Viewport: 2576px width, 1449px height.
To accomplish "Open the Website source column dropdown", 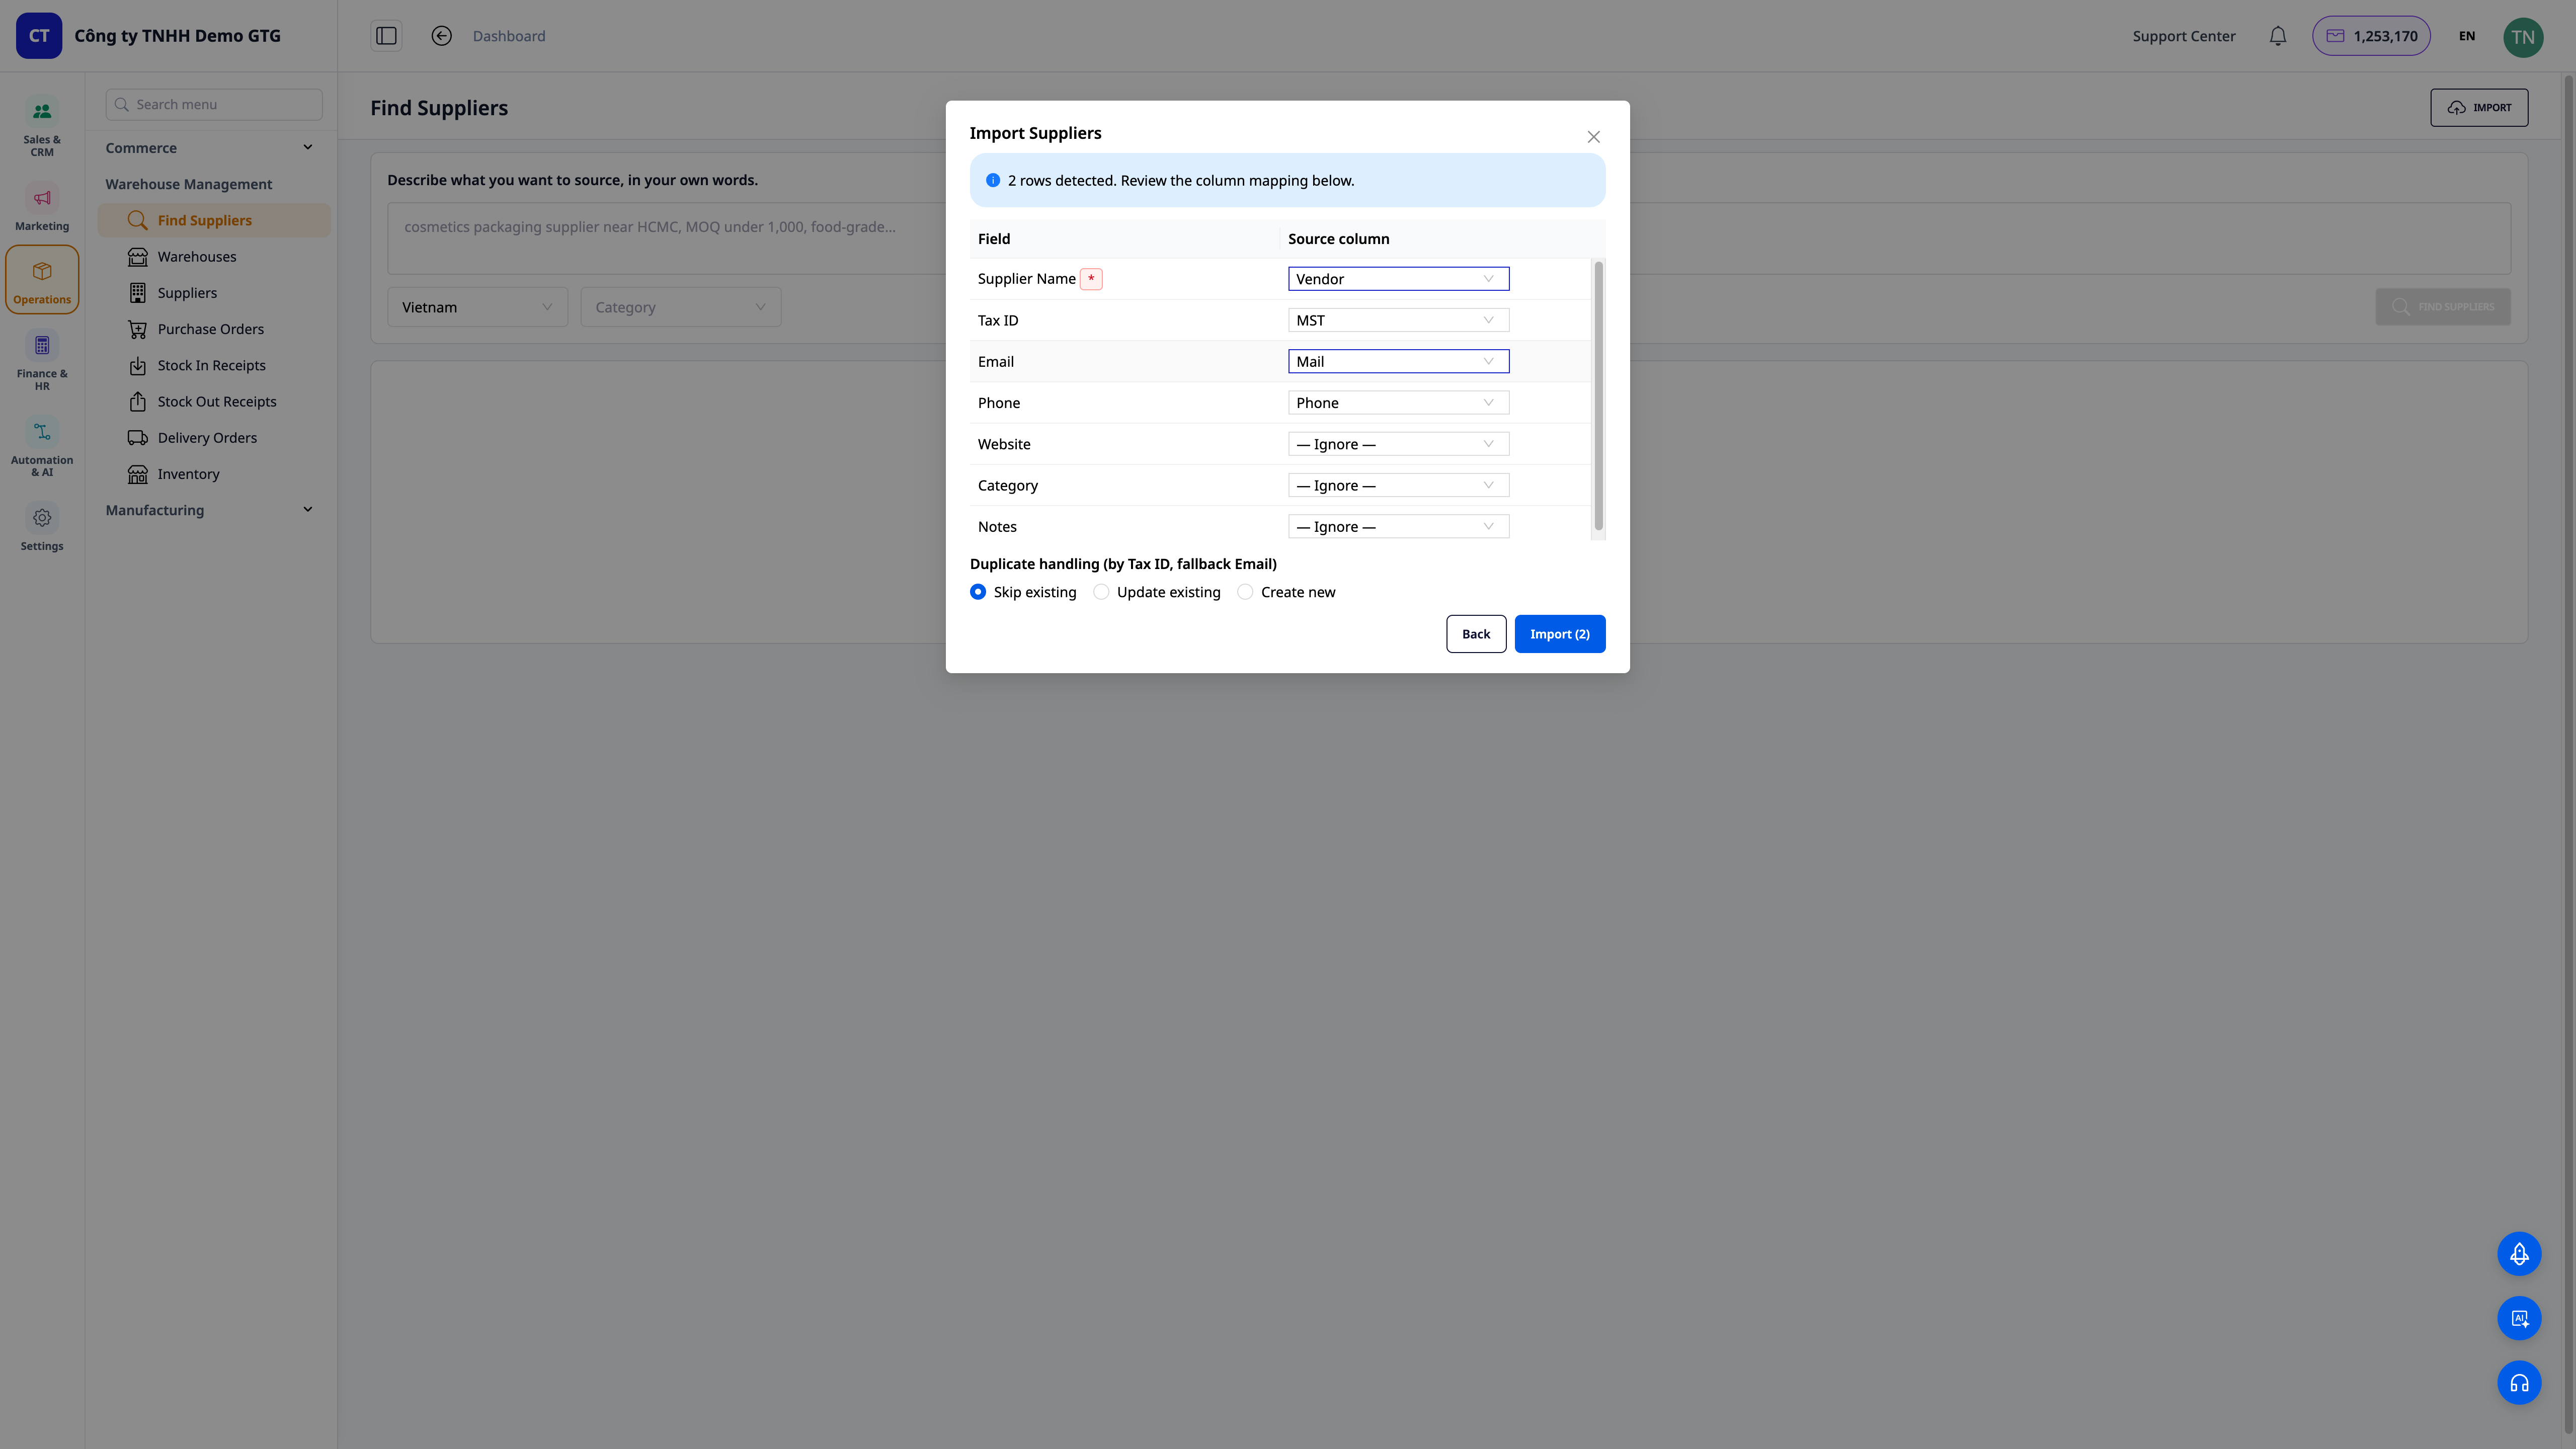I will pyautogui.click(x=1398, y=444).
